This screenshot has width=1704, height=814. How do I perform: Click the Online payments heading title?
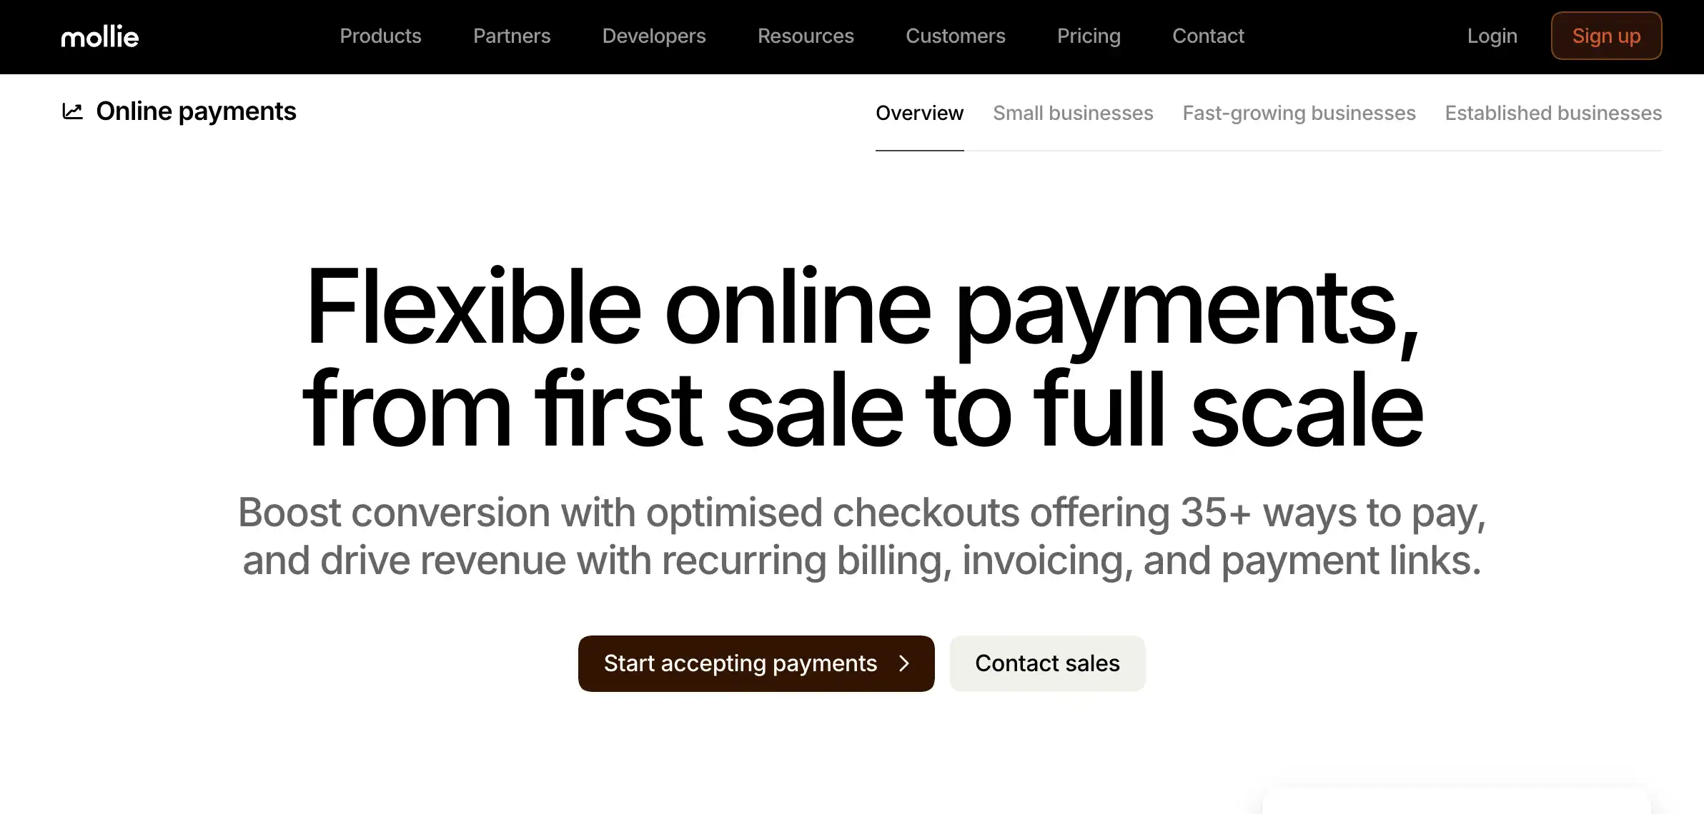[196, 111]
